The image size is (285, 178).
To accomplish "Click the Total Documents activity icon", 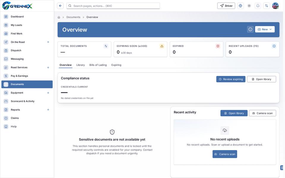I will [106, 46].
